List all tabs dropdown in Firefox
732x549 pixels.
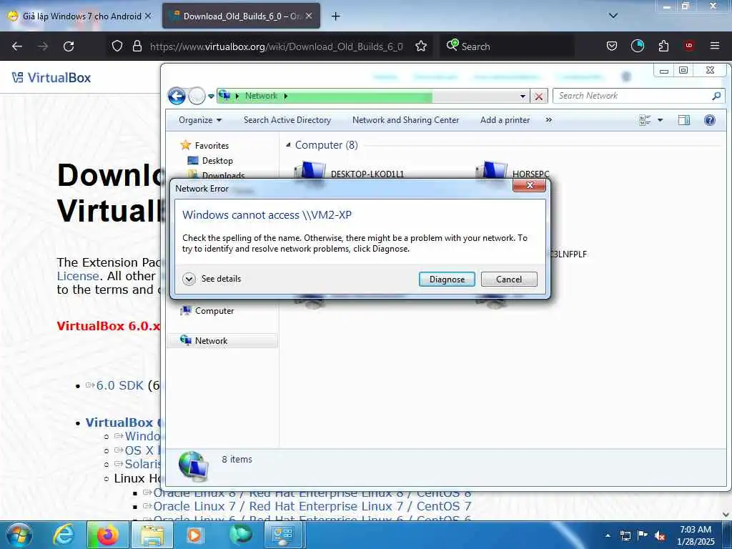pos(613,16)
